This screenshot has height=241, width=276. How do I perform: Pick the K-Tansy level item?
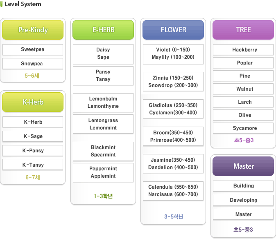pyautogui.click(x=33, y=165)
